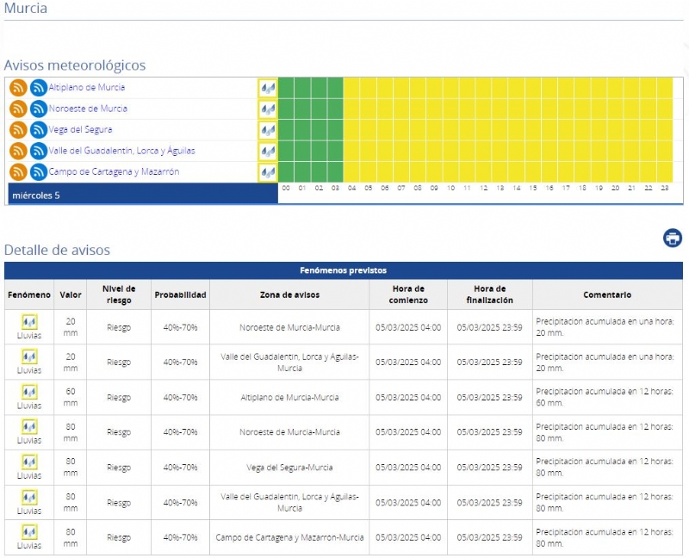Click Lluvias icon in the 60 mm table row
The width and height of the screenshot is (689, 558).
29,392
